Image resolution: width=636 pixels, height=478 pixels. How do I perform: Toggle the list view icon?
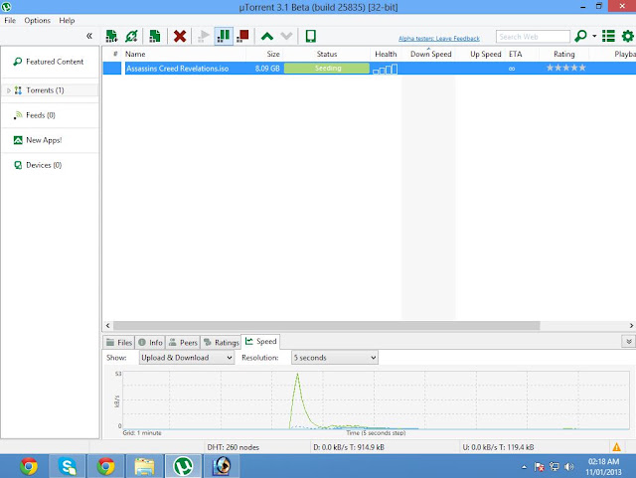click(x=608, y=36)
